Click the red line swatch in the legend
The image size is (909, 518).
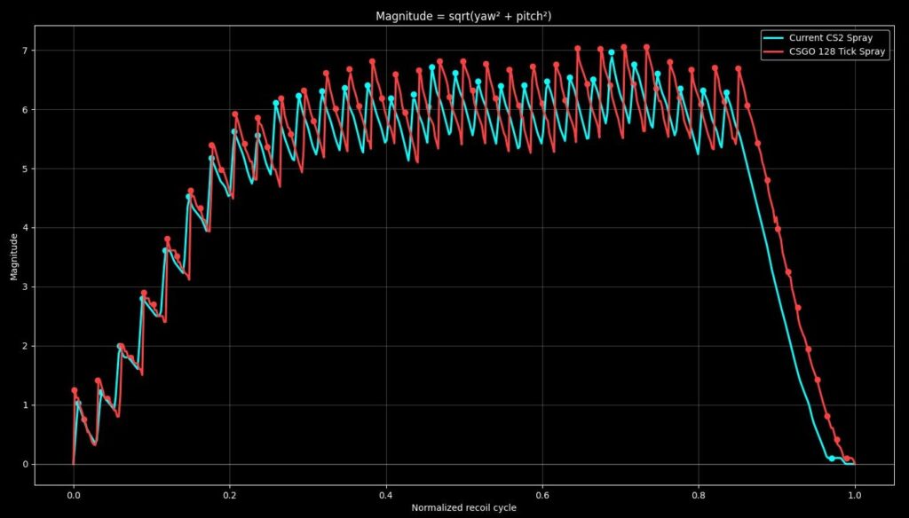[774, 52]
